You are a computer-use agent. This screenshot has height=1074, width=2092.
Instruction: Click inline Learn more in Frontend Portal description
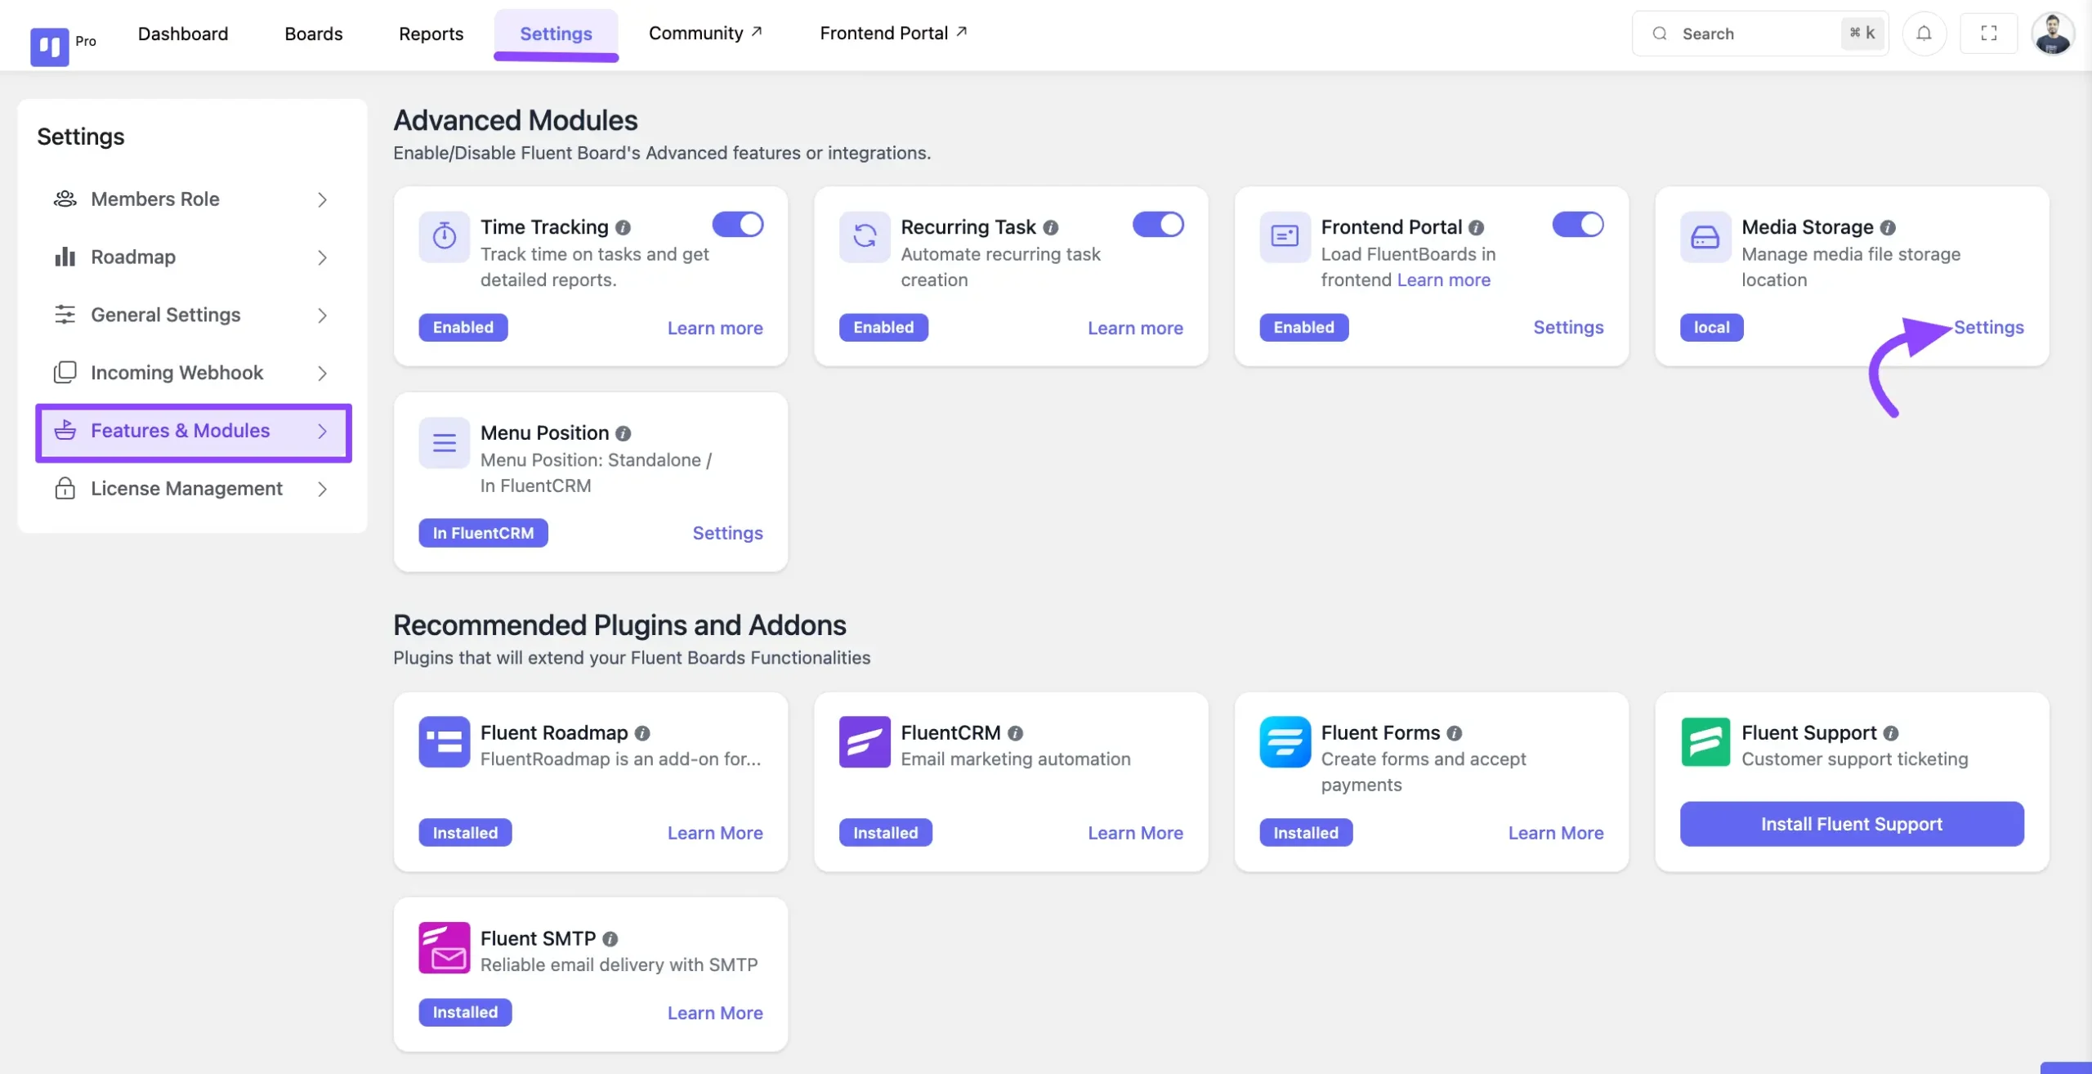point(1443,280)
